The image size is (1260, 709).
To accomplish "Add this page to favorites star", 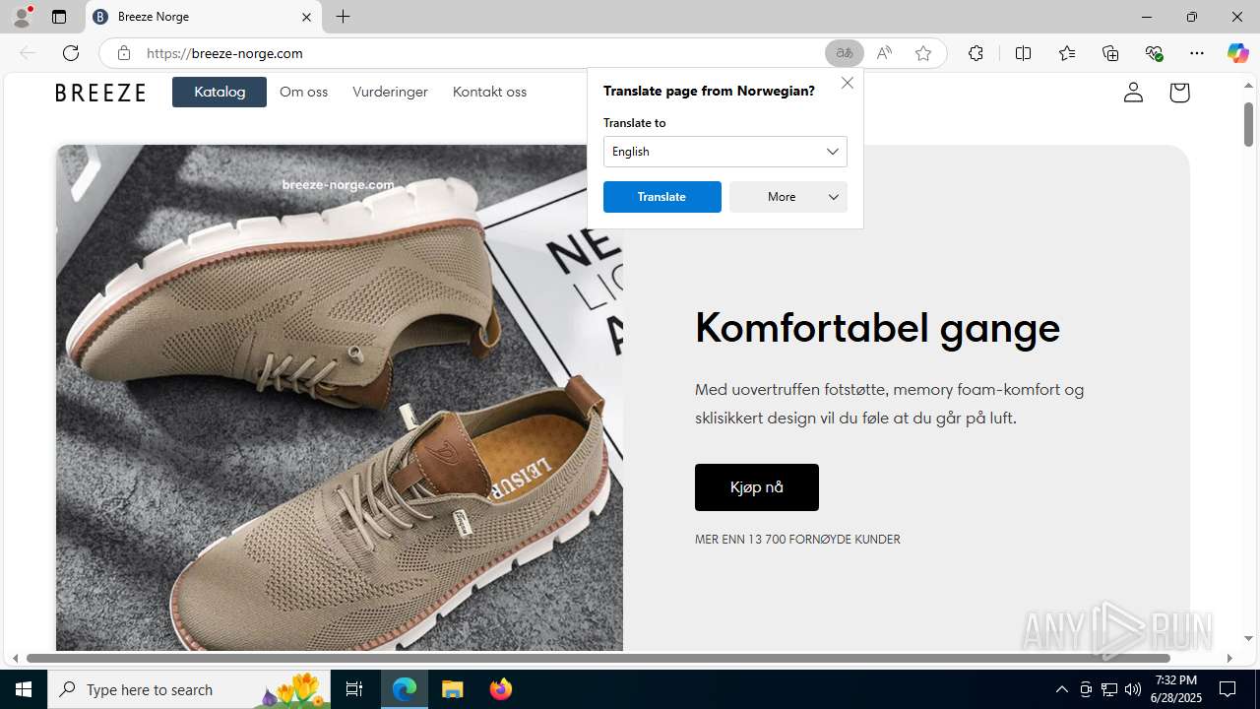I will [x=923, y=53].
